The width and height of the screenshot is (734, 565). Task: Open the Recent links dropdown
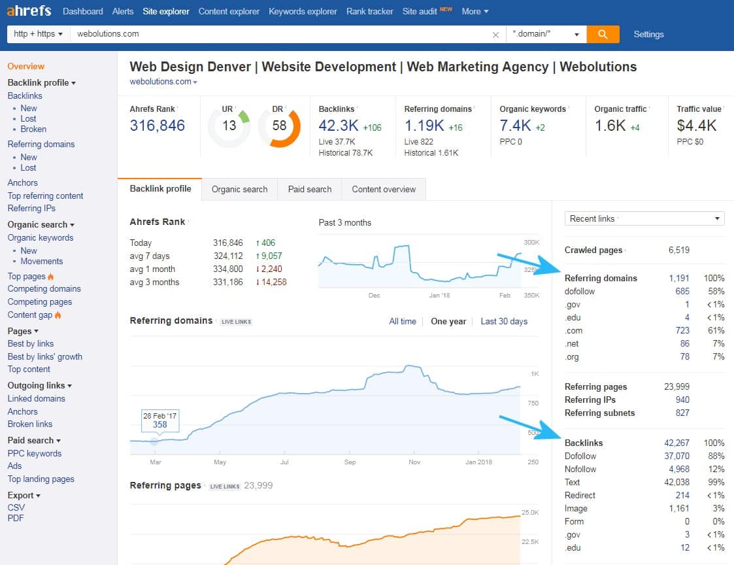pos(644,219)
